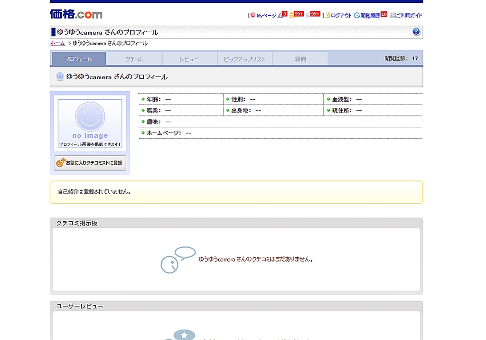Click the Myページ face icon
Screen dimensions: 486x340
click(253, 15)
